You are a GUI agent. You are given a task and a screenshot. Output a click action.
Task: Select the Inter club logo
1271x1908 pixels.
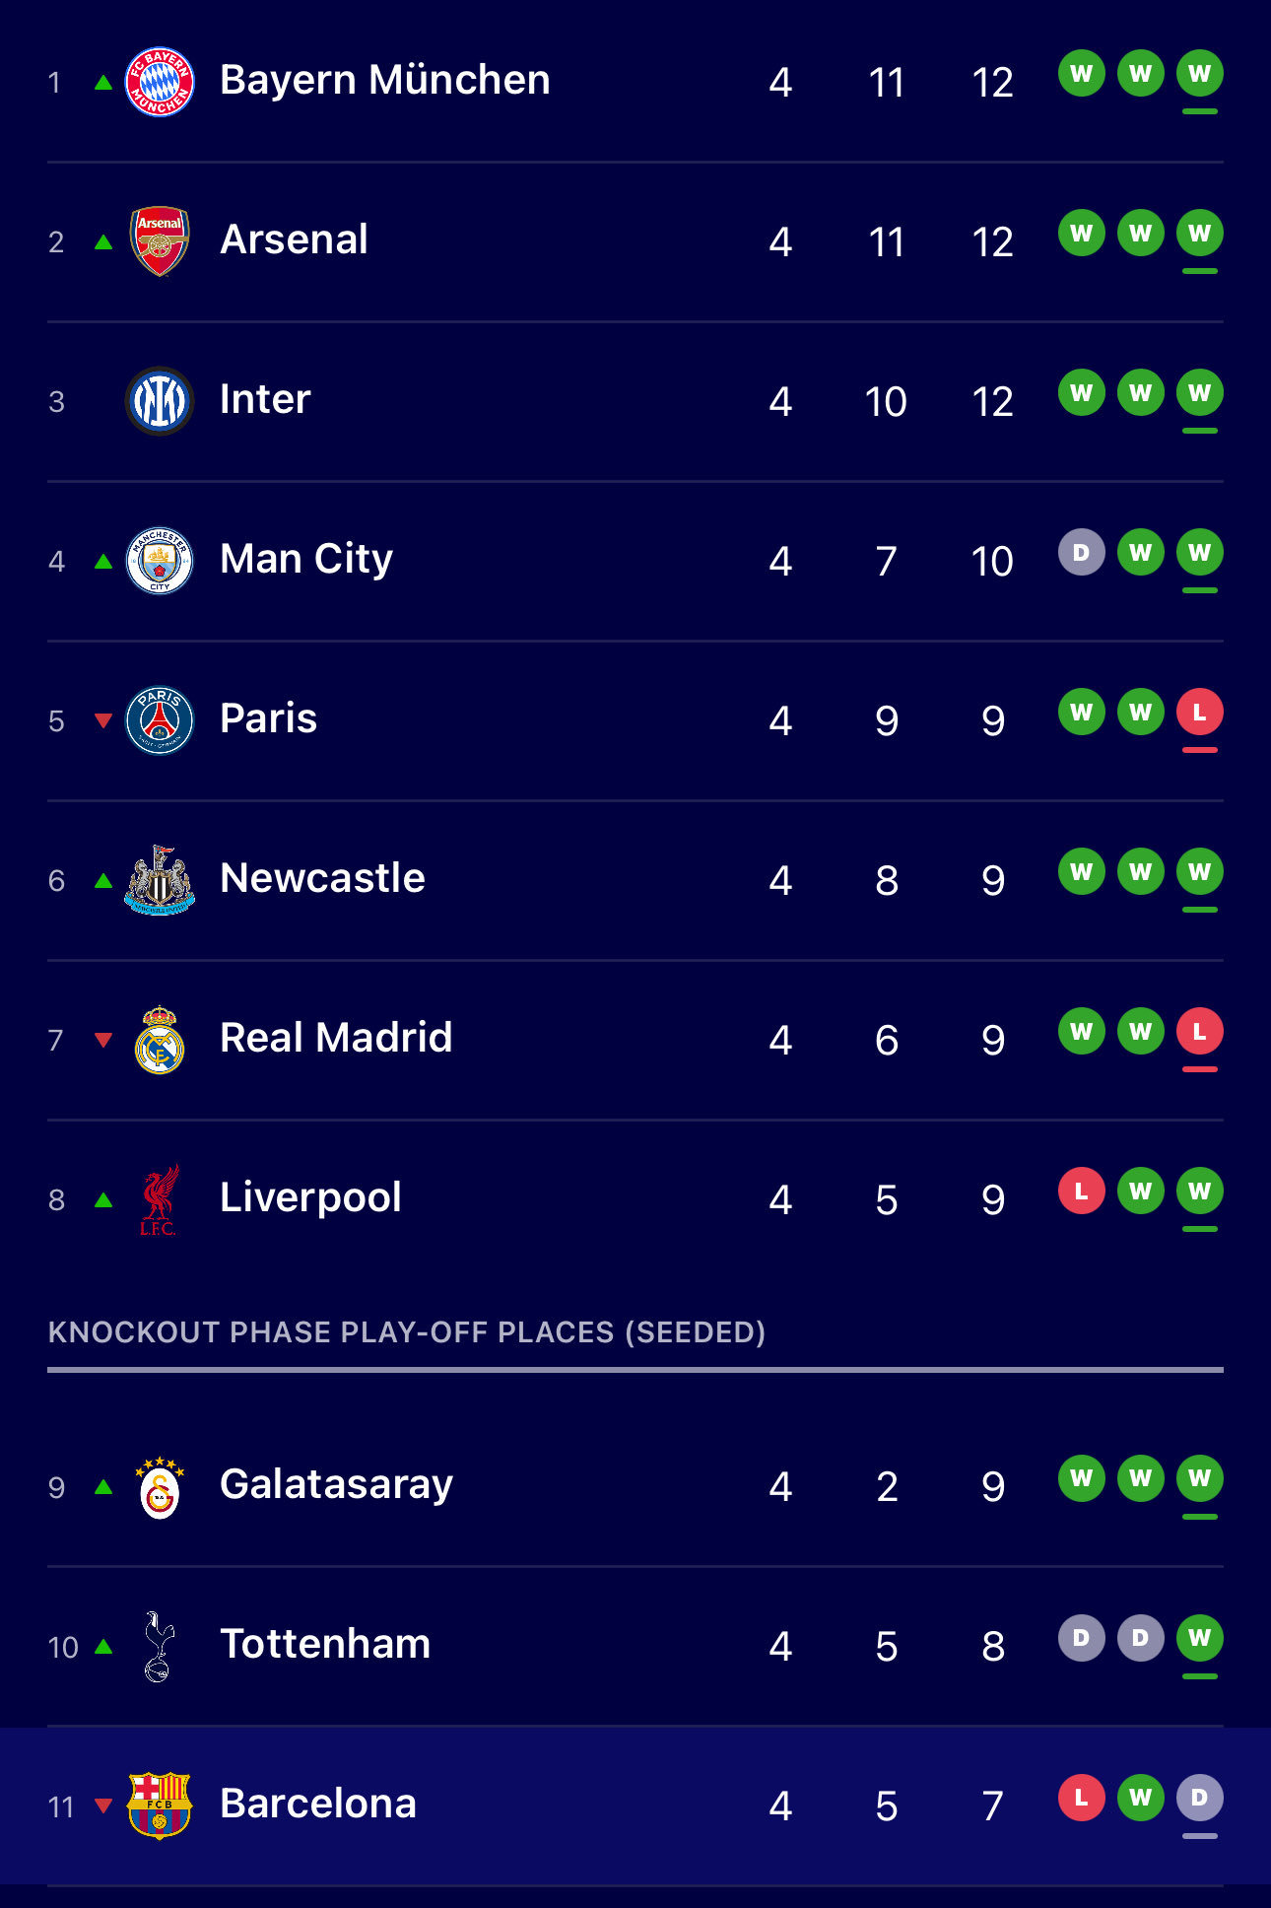click(x=160, y=400)
